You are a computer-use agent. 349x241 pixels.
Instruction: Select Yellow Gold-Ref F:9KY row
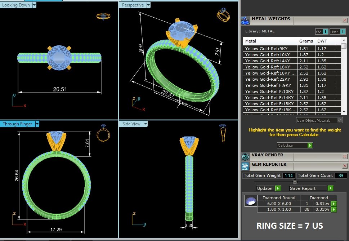pos(292,85)
